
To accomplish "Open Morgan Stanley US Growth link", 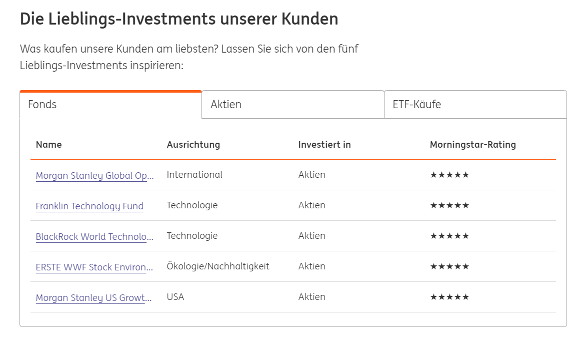I will (x=93, y=298).
